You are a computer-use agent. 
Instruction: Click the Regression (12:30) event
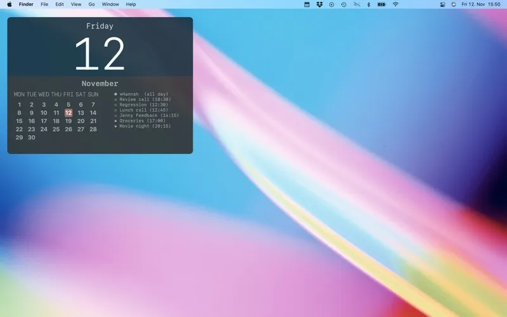141,105
